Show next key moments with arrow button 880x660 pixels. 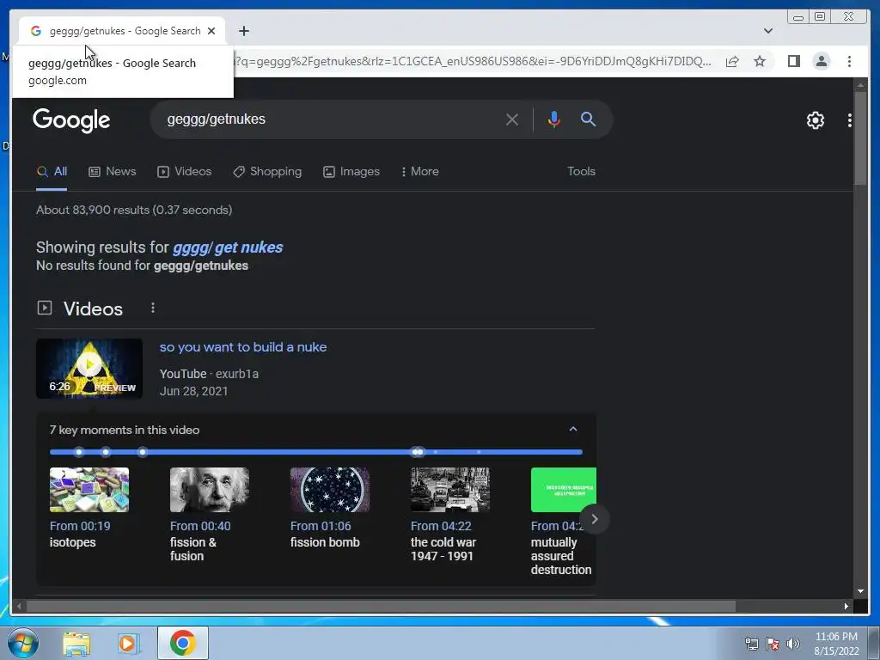[595, 519]
